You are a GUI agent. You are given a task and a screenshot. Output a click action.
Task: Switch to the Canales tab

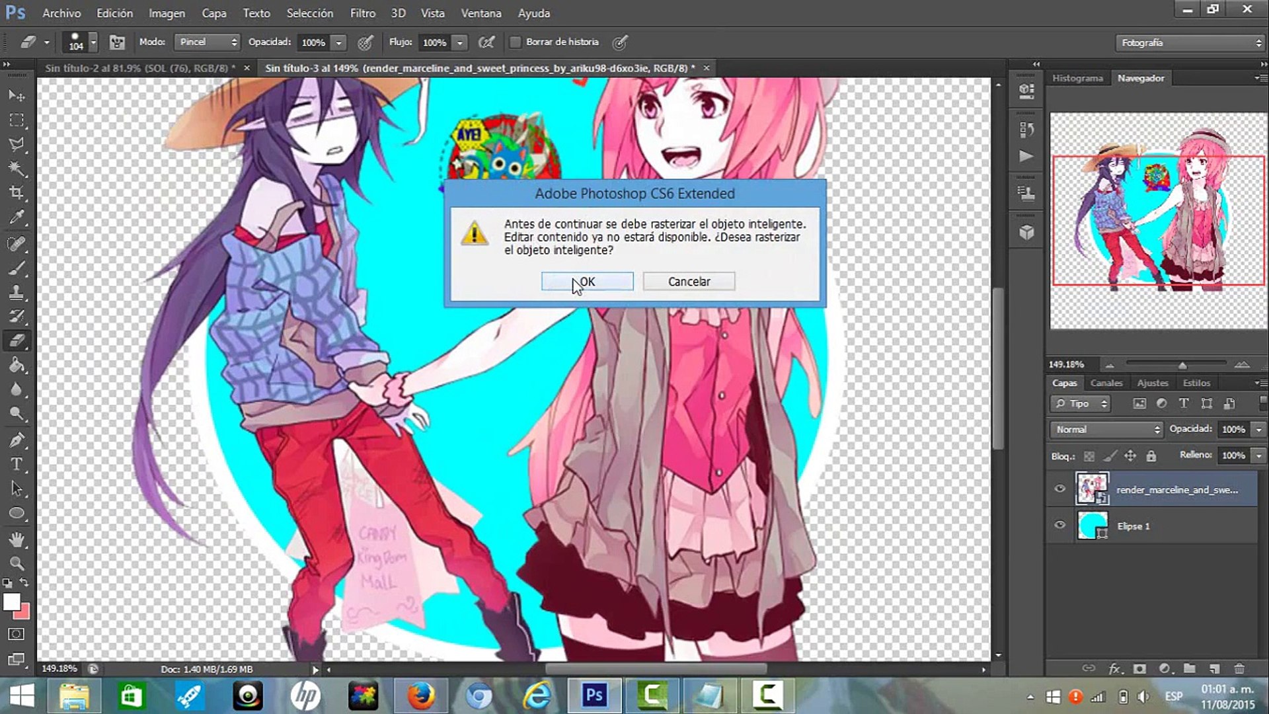point(1106,383)
